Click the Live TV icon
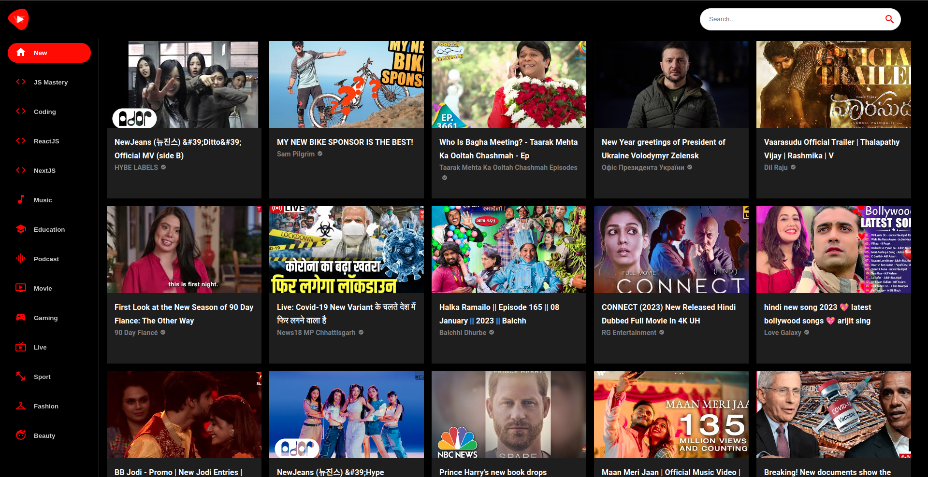This screenshot has width=928, height=477. [x=21, y=347]
